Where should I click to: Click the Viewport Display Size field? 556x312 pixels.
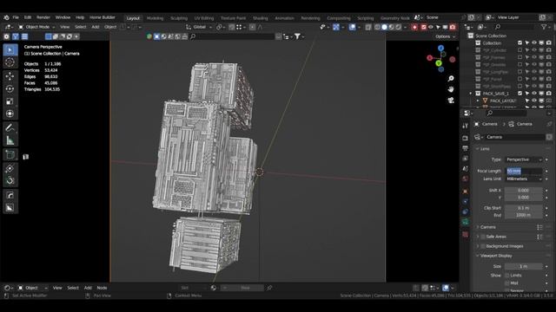click(524, 266)
